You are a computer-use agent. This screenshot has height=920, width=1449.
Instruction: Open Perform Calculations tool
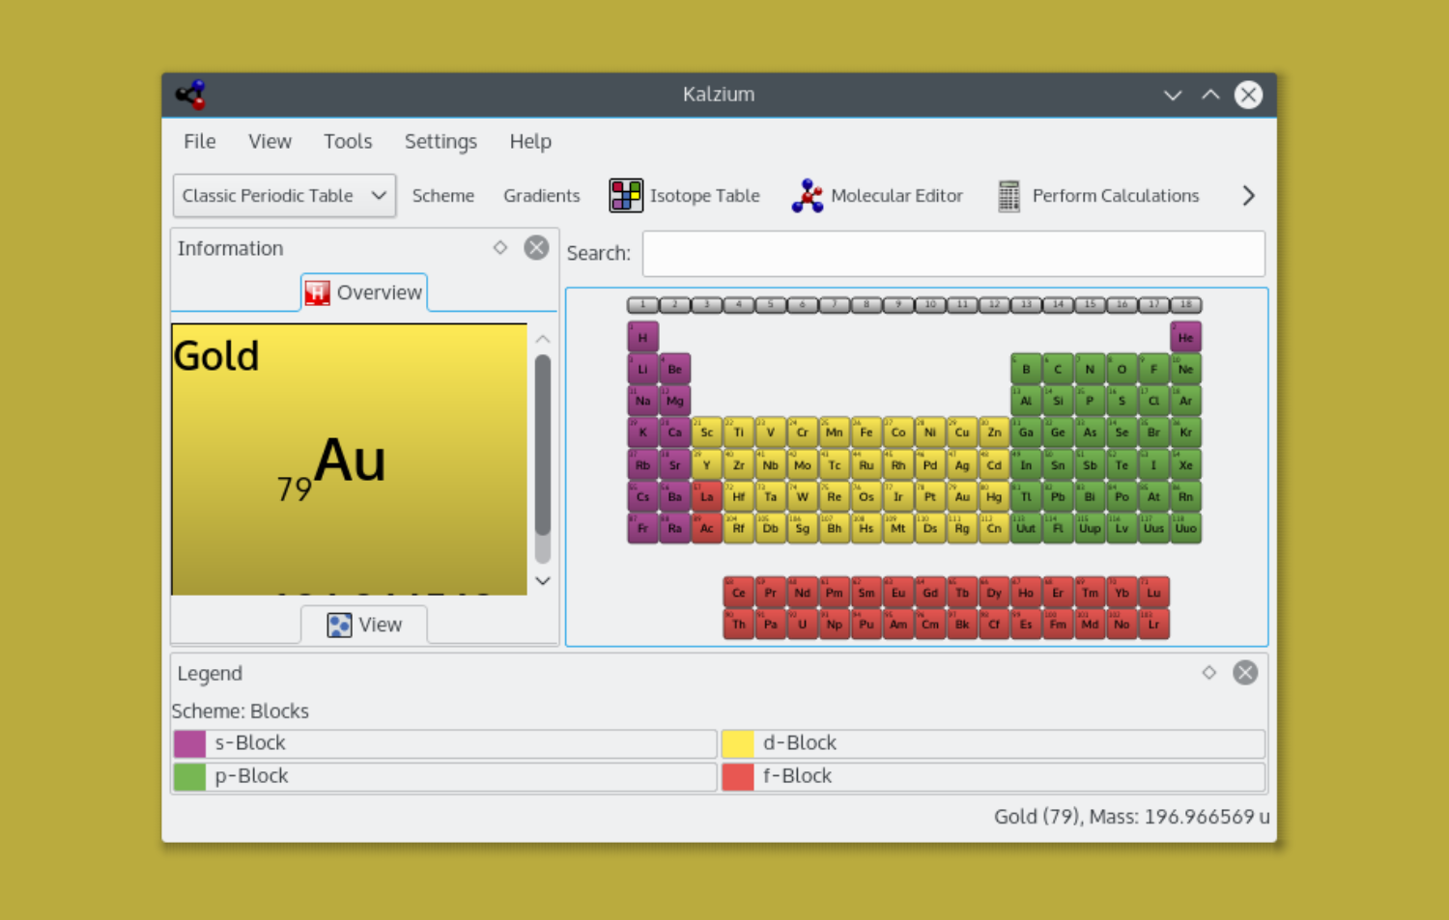(1098, 196)
